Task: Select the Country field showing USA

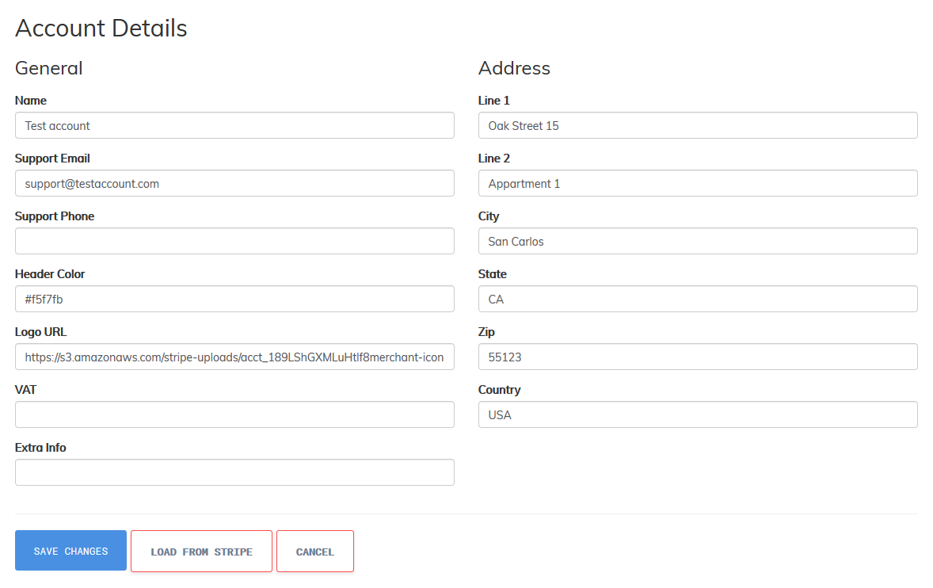Action: 698,414
